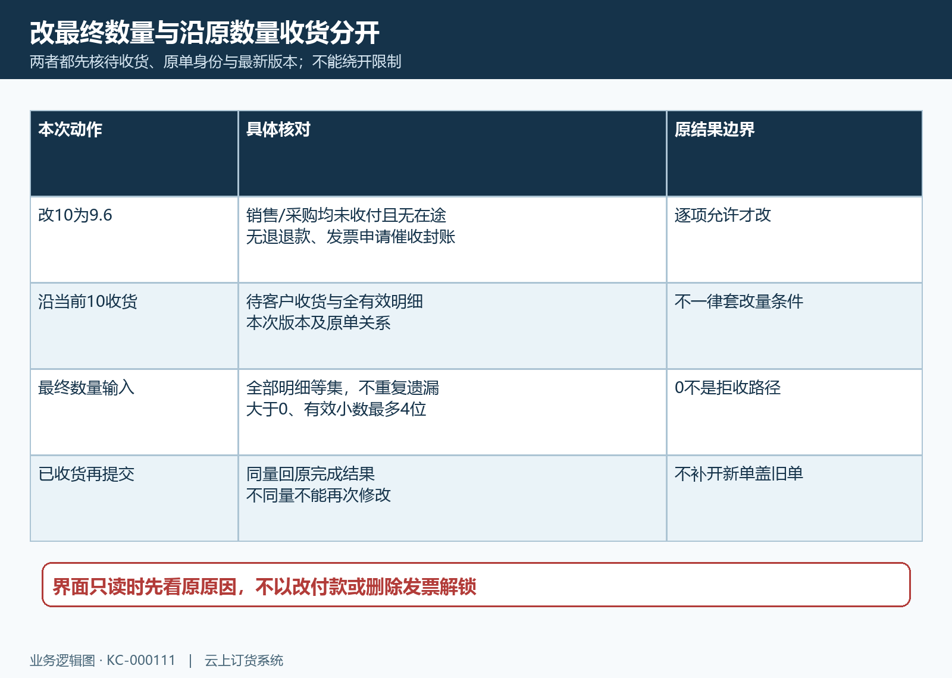Click the 原结果边界 column header

click(x=794, y=153)
